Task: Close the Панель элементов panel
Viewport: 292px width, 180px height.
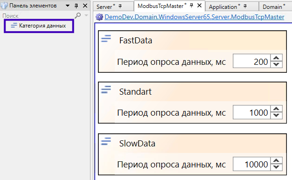Action: coord(85,6)
